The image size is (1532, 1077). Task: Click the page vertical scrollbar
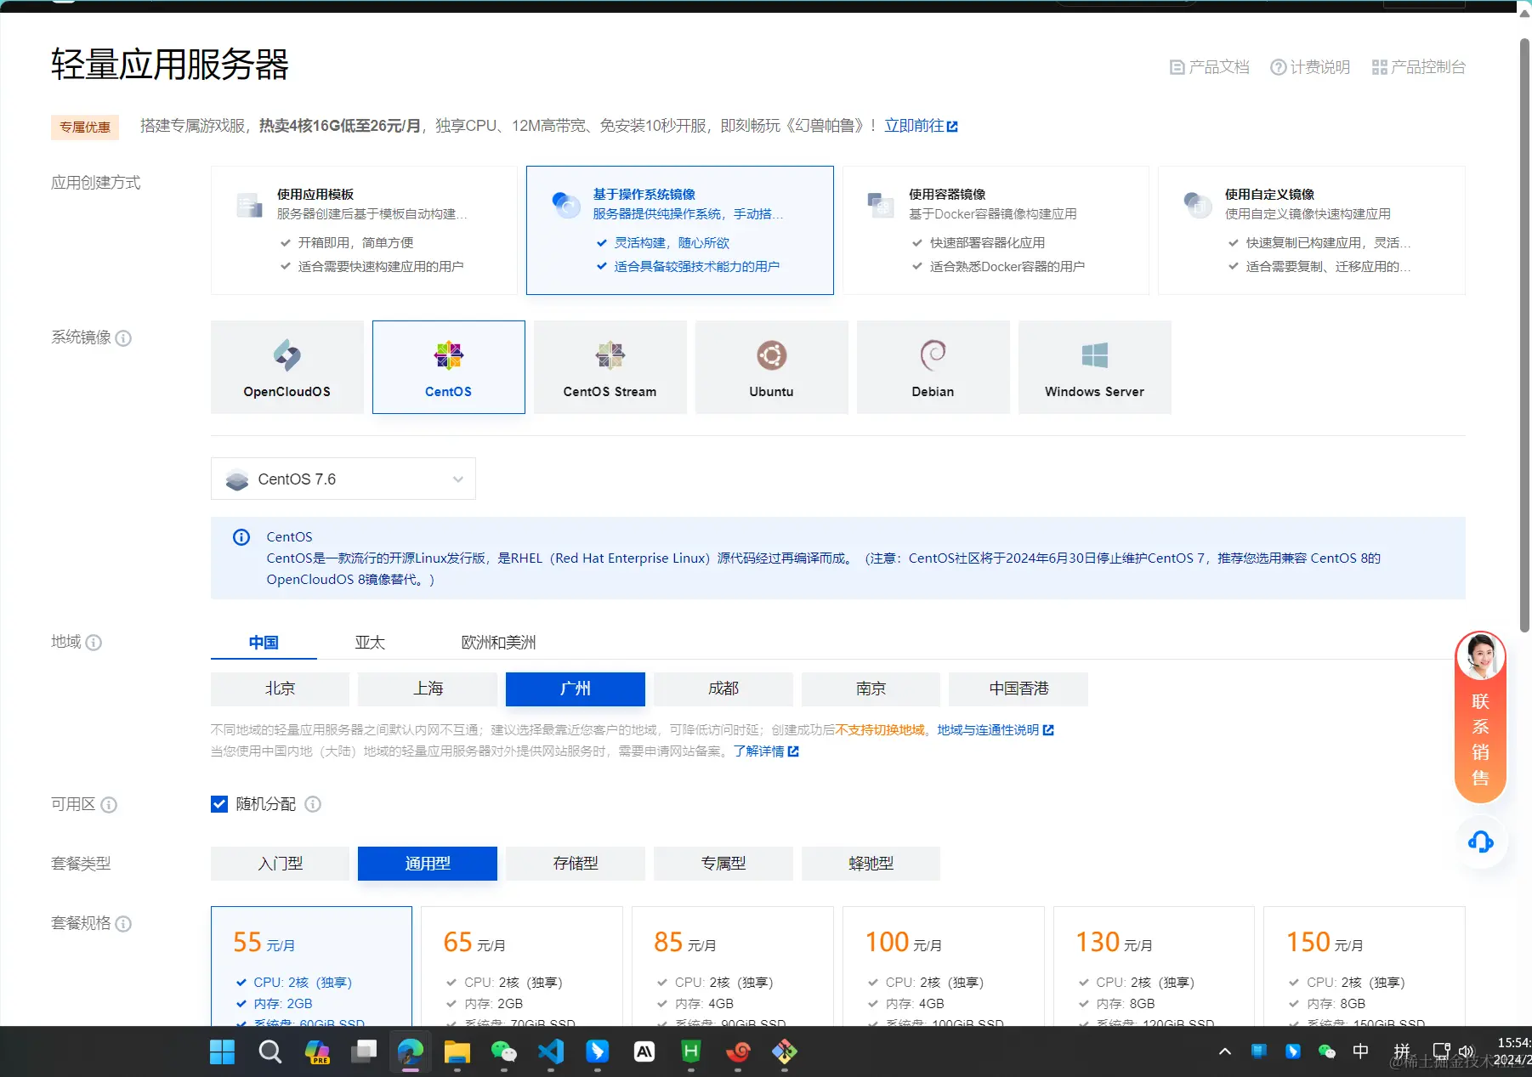pos(1525,335)
